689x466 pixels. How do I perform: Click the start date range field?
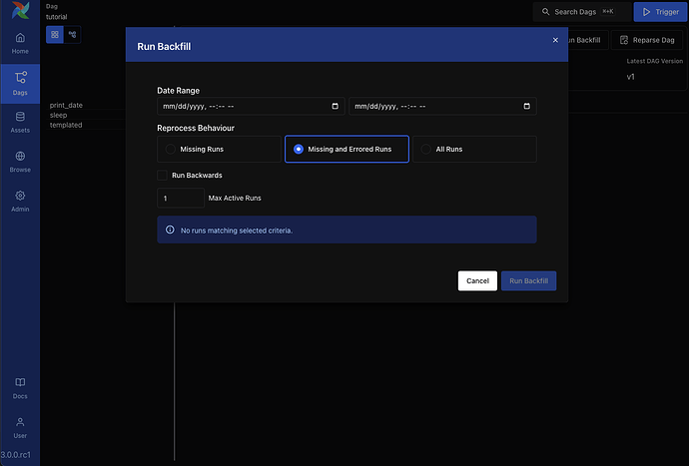point(251,106)
